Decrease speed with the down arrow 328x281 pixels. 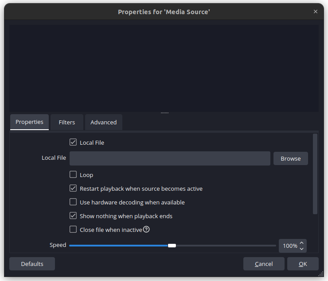302,249
